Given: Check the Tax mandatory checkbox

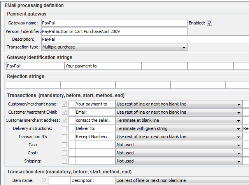Looking at the screenshot, I should (x=64, y=145).
